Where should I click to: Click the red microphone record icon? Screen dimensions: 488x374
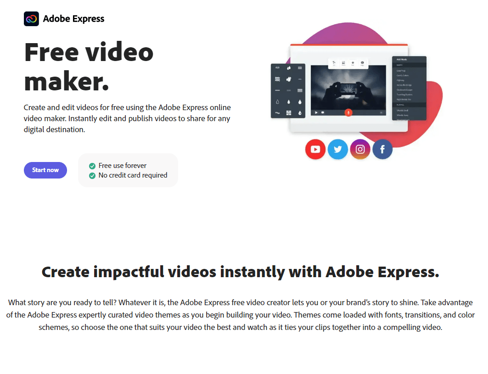348,112
